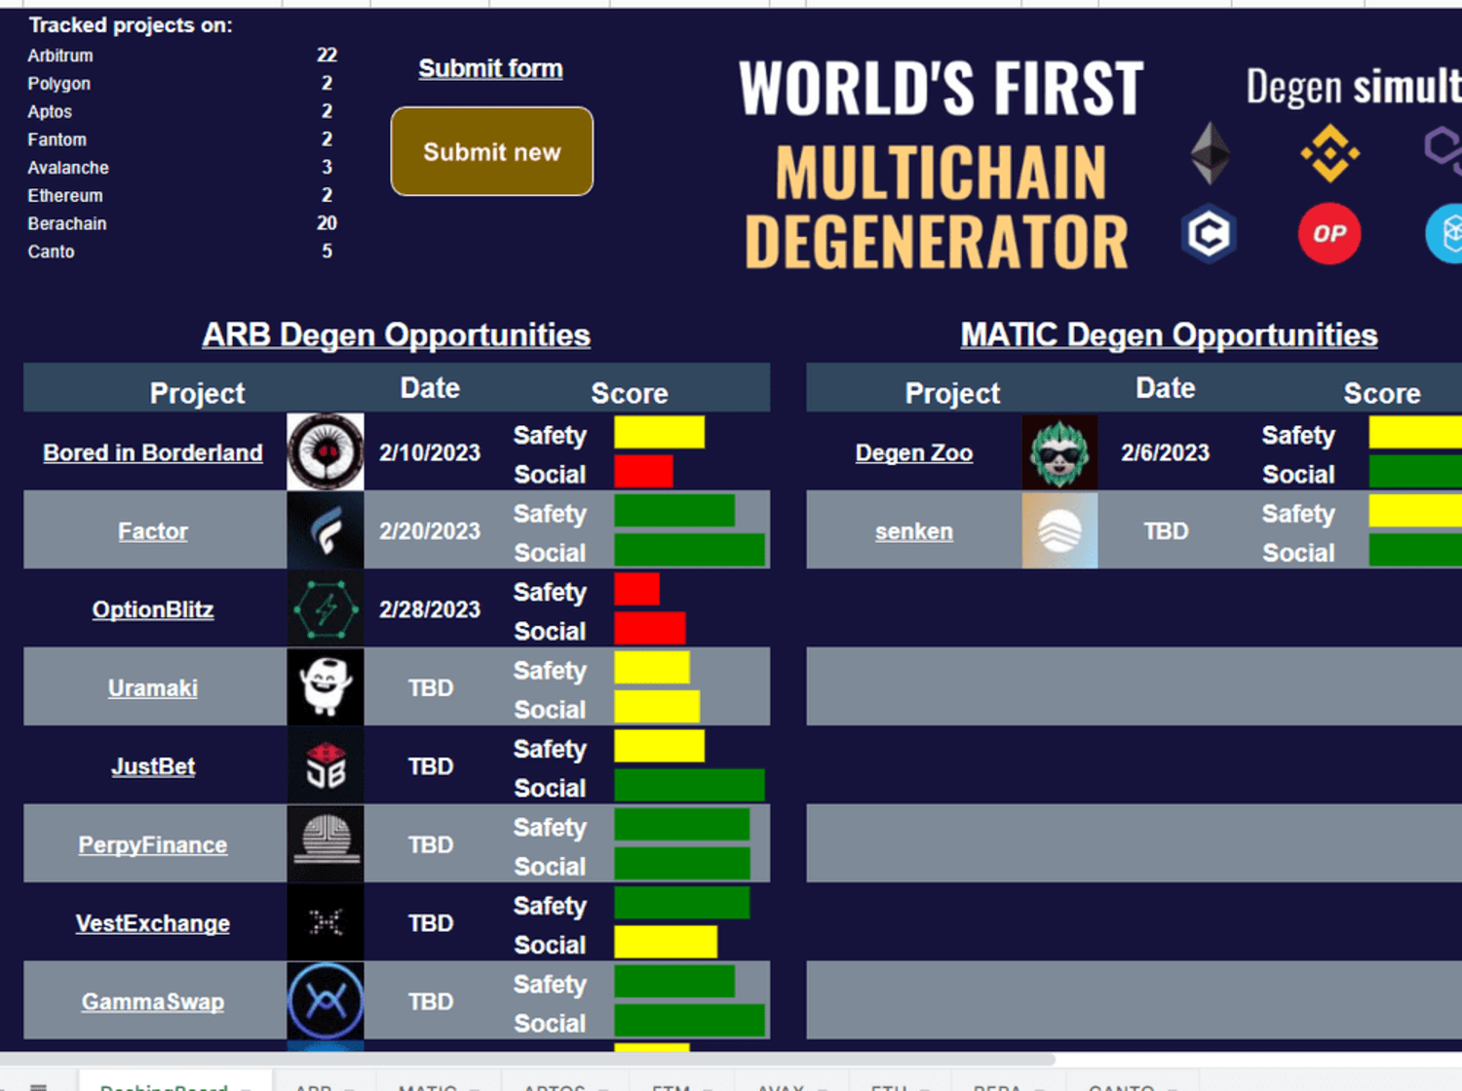Click the Uramaki mascot logo
1462x1091 pixels.
(x=326, y=686)
